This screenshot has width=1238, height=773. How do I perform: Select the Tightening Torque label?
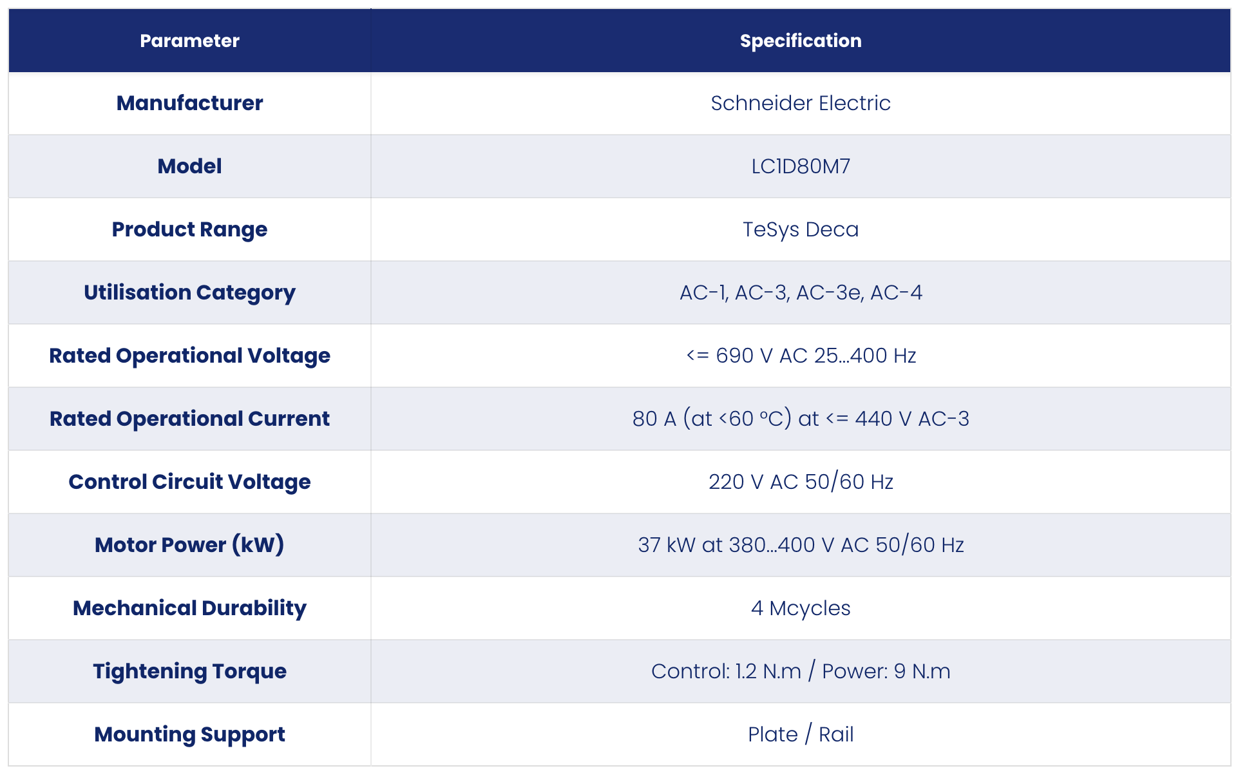coord(189,671)
